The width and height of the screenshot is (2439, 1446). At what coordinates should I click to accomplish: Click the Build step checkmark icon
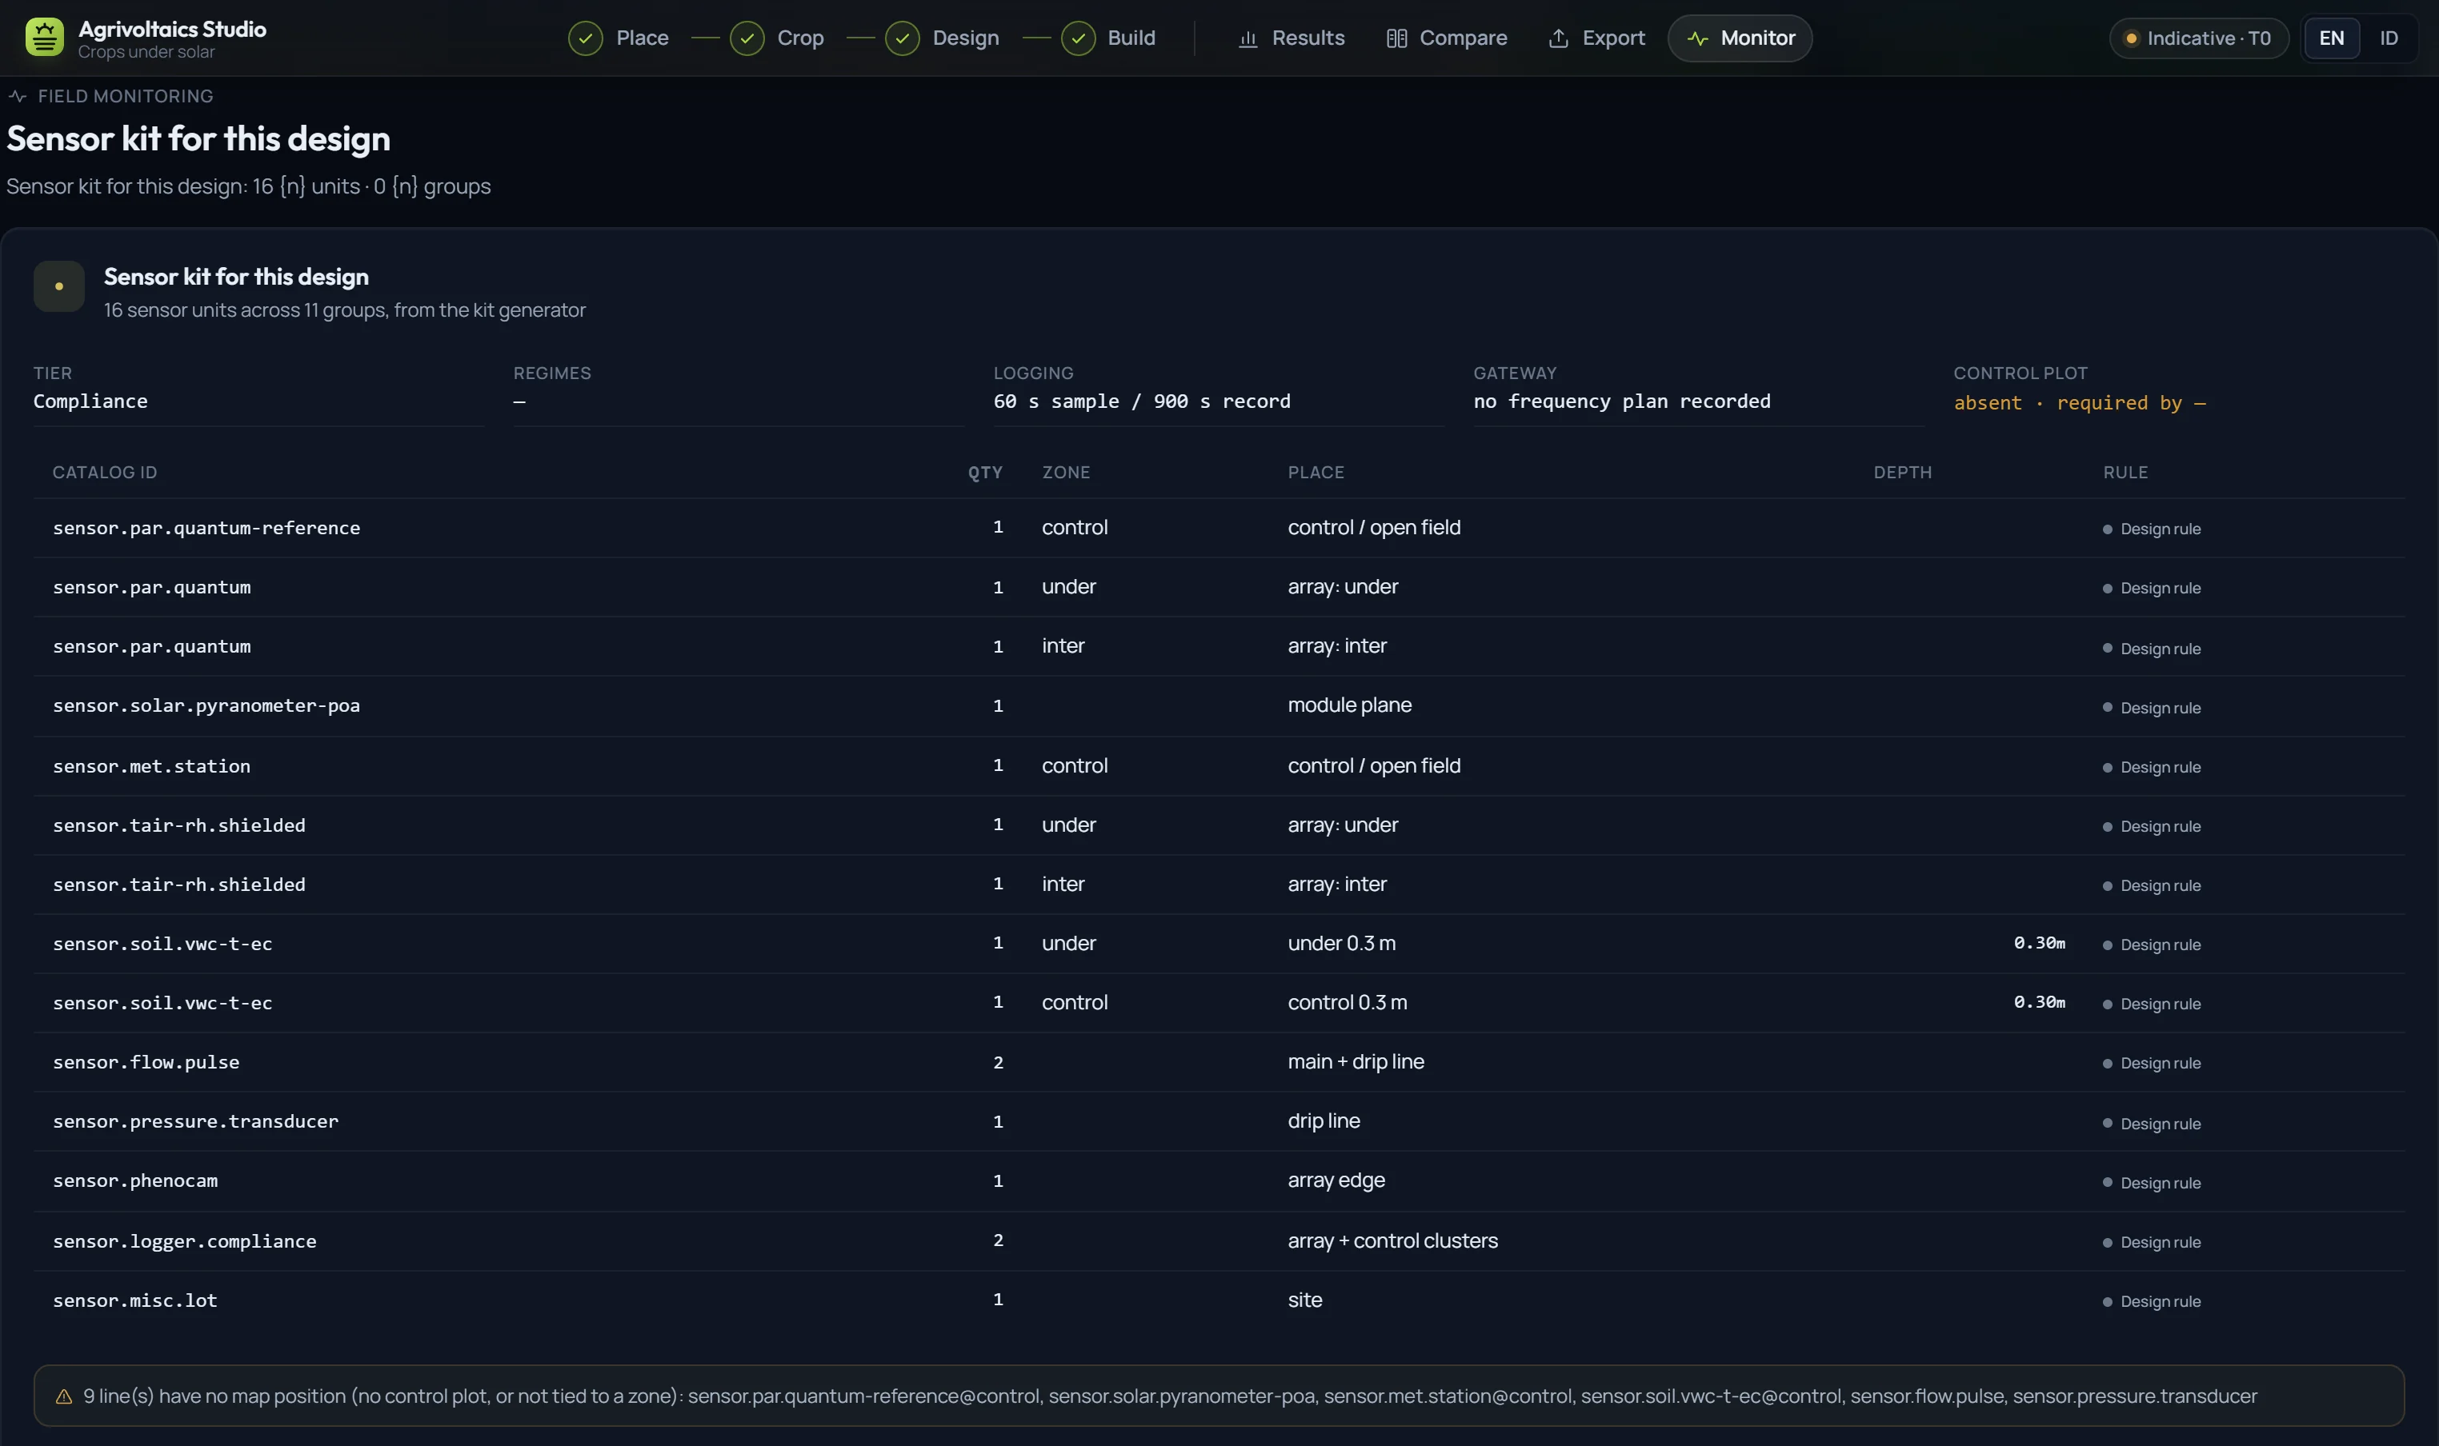pyautogui.click(x=1078, y=38)
